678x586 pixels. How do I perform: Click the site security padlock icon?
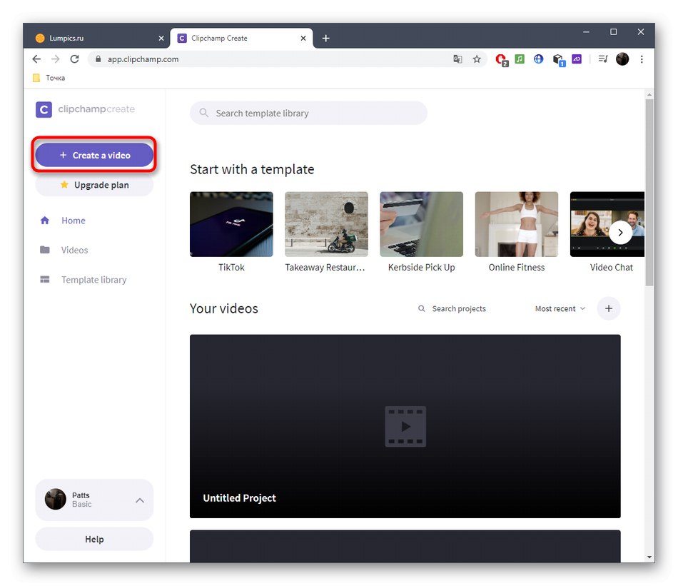pos(98,59)
